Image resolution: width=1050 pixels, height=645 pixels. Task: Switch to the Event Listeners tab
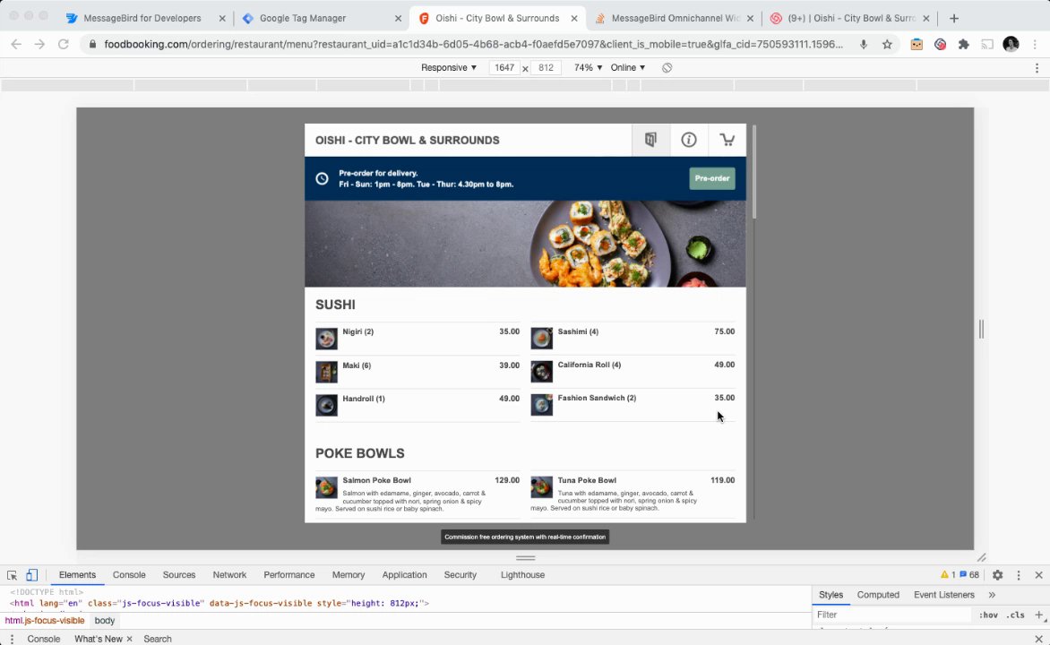pyautogui.click(x=943, y=595)
